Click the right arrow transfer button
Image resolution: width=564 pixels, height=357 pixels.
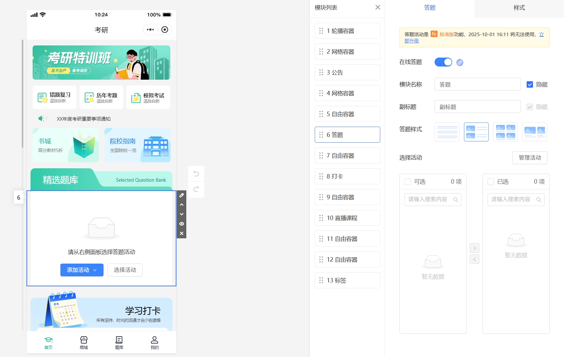pyautogui.click(x=474, y=248)
